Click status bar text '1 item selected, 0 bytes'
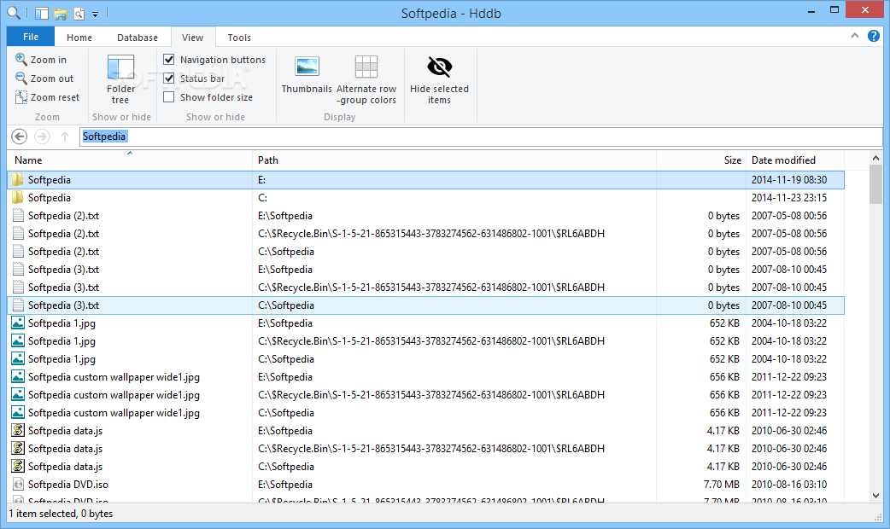Viewport: 890px width, 529px height. coord(61,514)
